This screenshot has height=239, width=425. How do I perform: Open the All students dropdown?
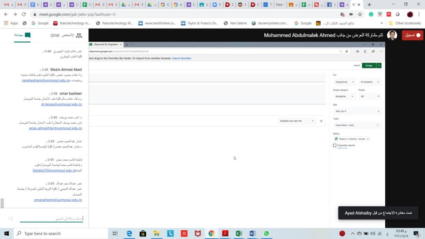point(370,82)
